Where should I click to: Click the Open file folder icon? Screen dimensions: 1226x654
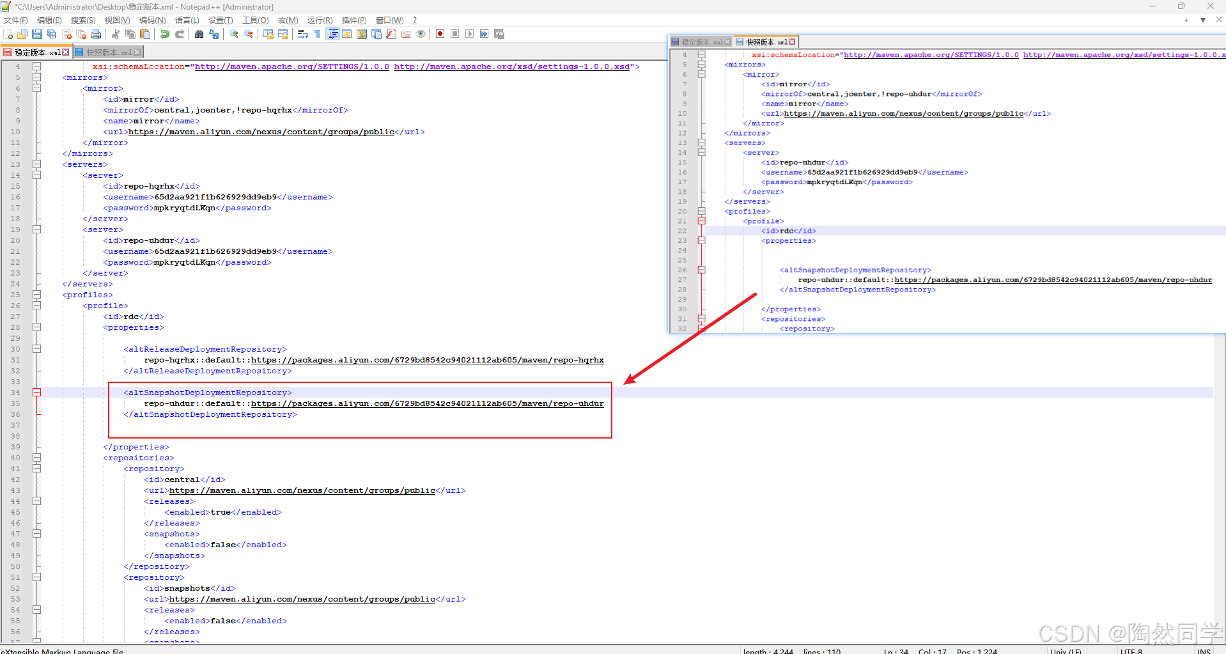22,34
